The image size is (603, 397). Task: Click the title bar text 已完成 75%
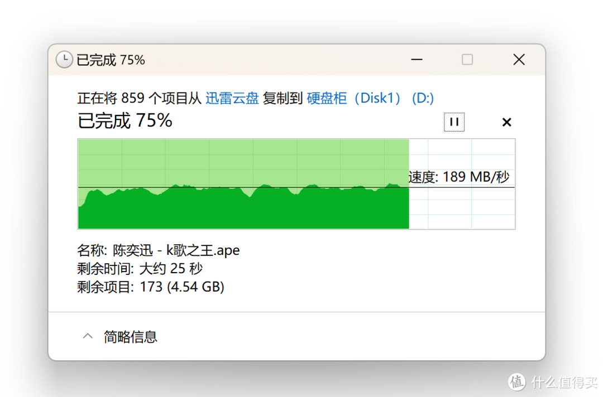(111, 60)
